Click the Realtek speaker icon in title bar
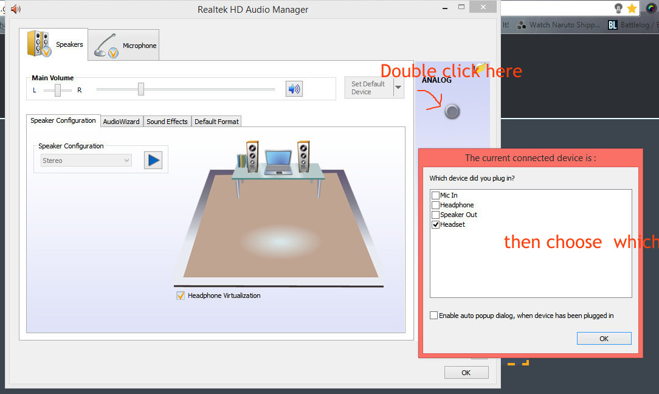The height and width of the screenshot is (394, 659). 16,9
